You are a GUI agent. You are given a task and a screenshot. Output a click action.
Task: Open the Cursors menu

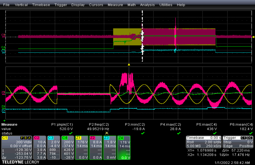pyautogui.click(x=96, y=5)
